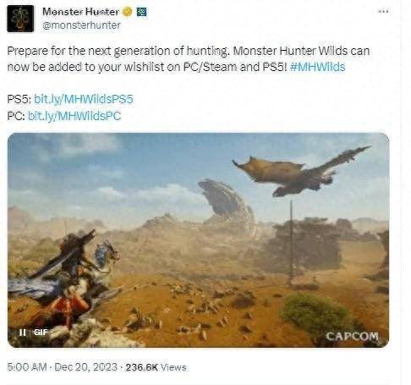Pause the GIF with pause icon
Image resolution: width=411 pixels, height=385 pixels.
pyautogui.click(x=23, y=333)
